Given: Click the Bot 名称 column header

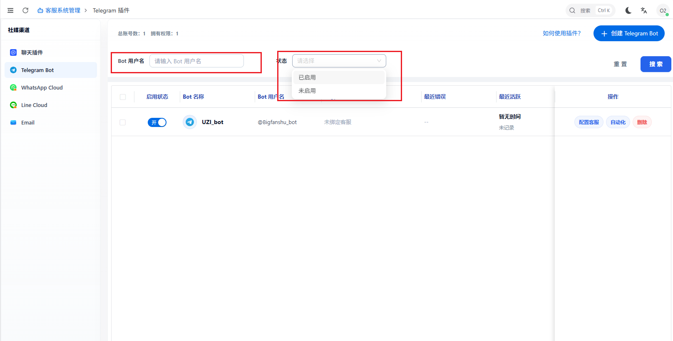Looking at the screenshot, I should 194,97.
